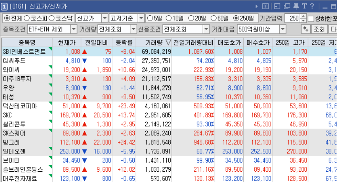
Task: Select the 브이티 stock name
Action: coord(11,161)
